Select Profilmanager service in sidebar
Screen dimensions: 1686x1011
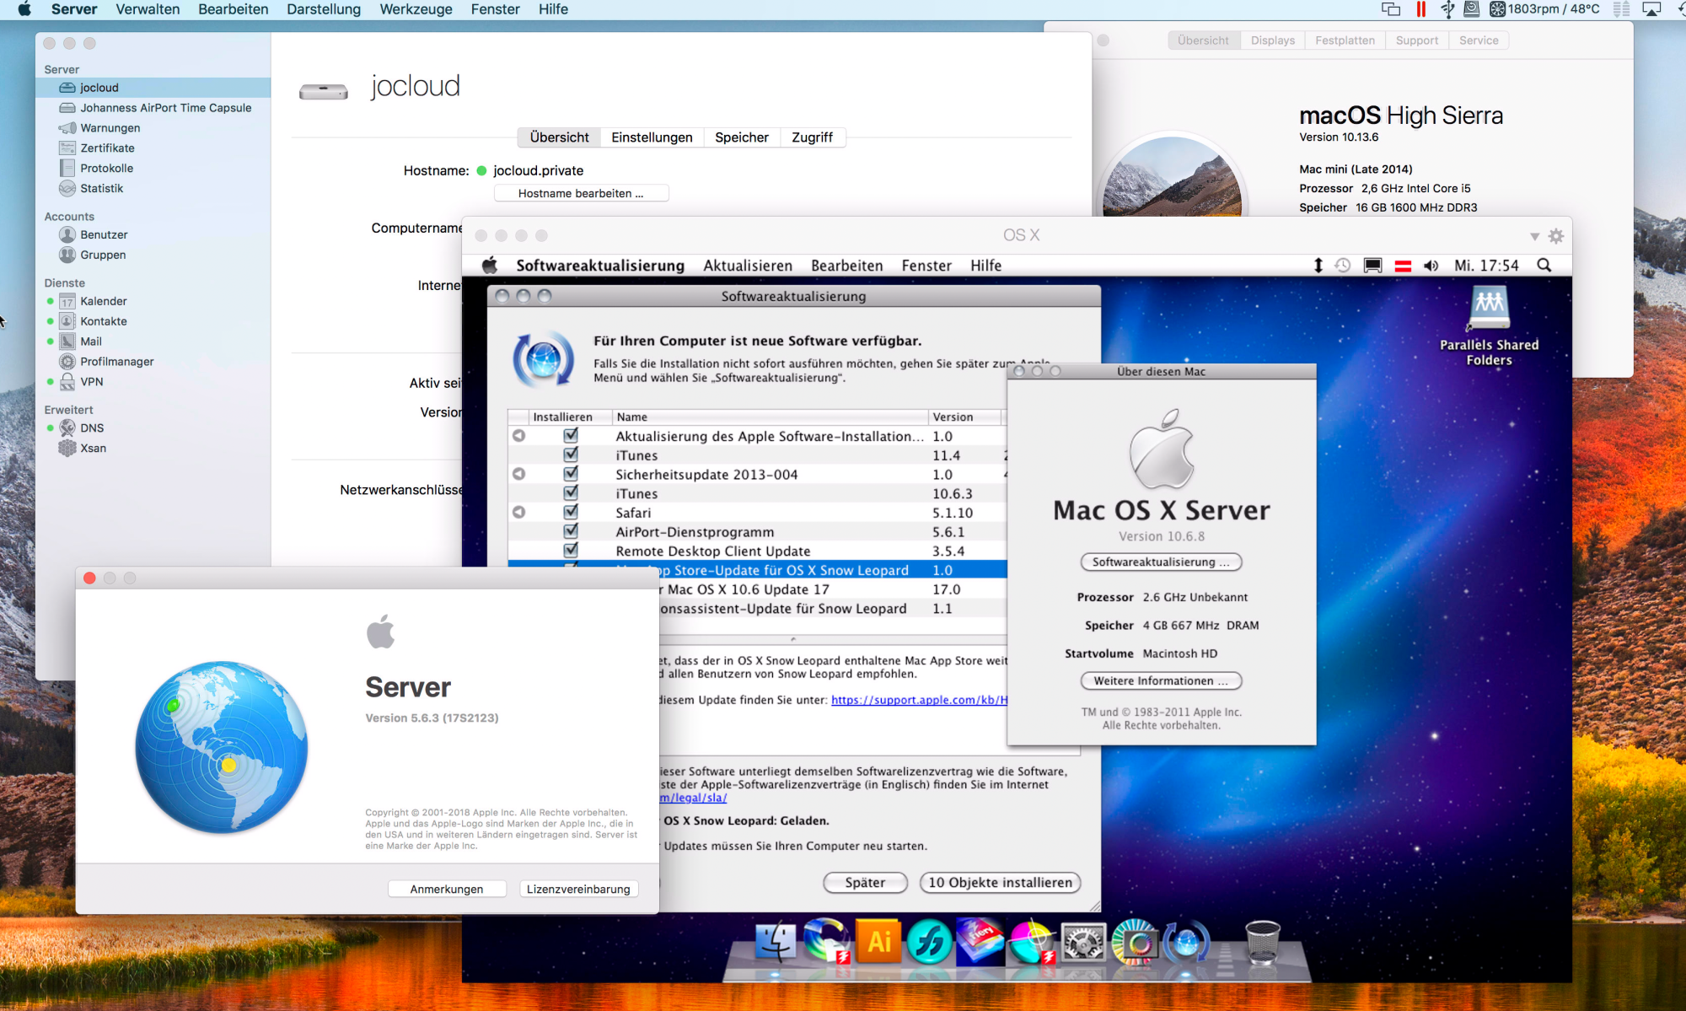[116, 362]
